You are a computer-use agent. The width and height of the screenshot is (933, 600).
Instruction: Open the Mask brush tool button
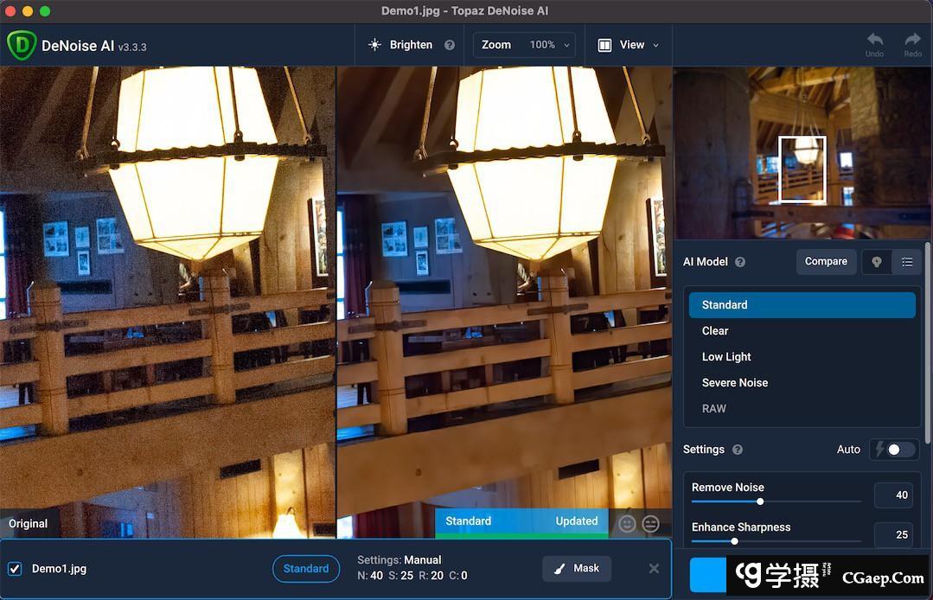coord(577,569)
